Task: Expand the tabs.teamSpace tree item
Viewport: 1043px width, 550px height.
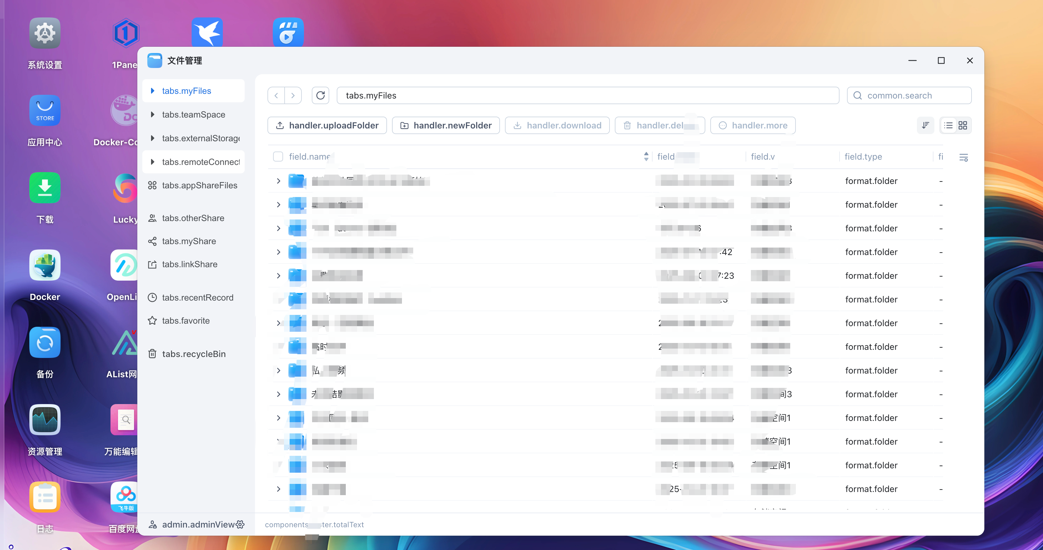Action: click(x=152, y=114)
